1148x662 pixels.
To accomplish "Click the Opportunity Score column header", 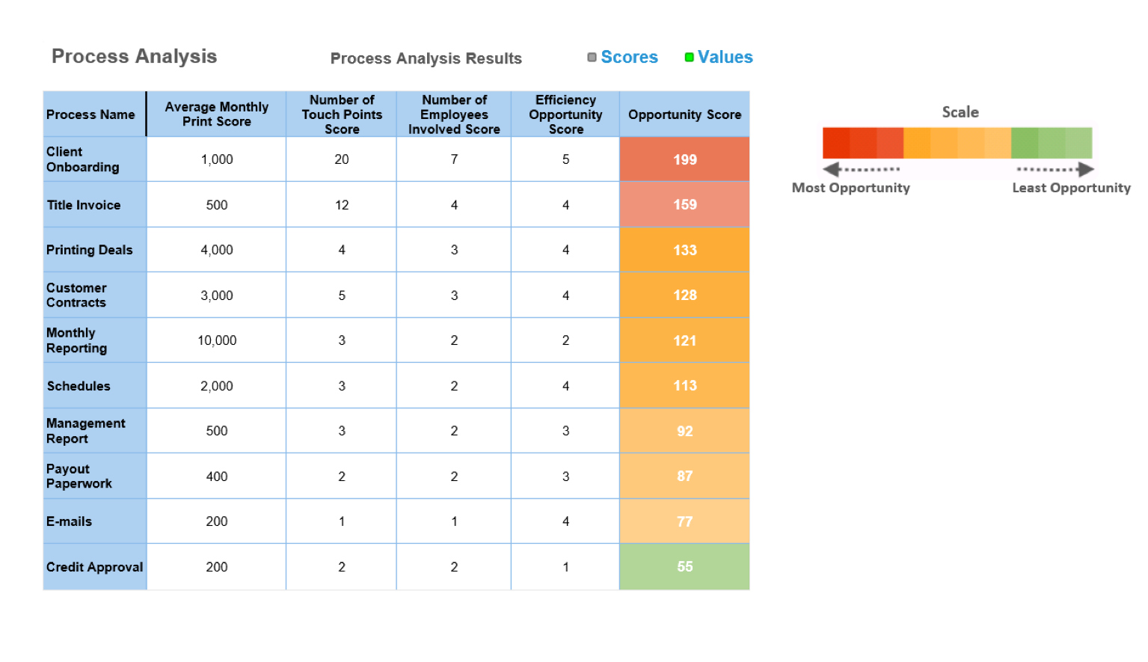I will [x=684, y=114].
